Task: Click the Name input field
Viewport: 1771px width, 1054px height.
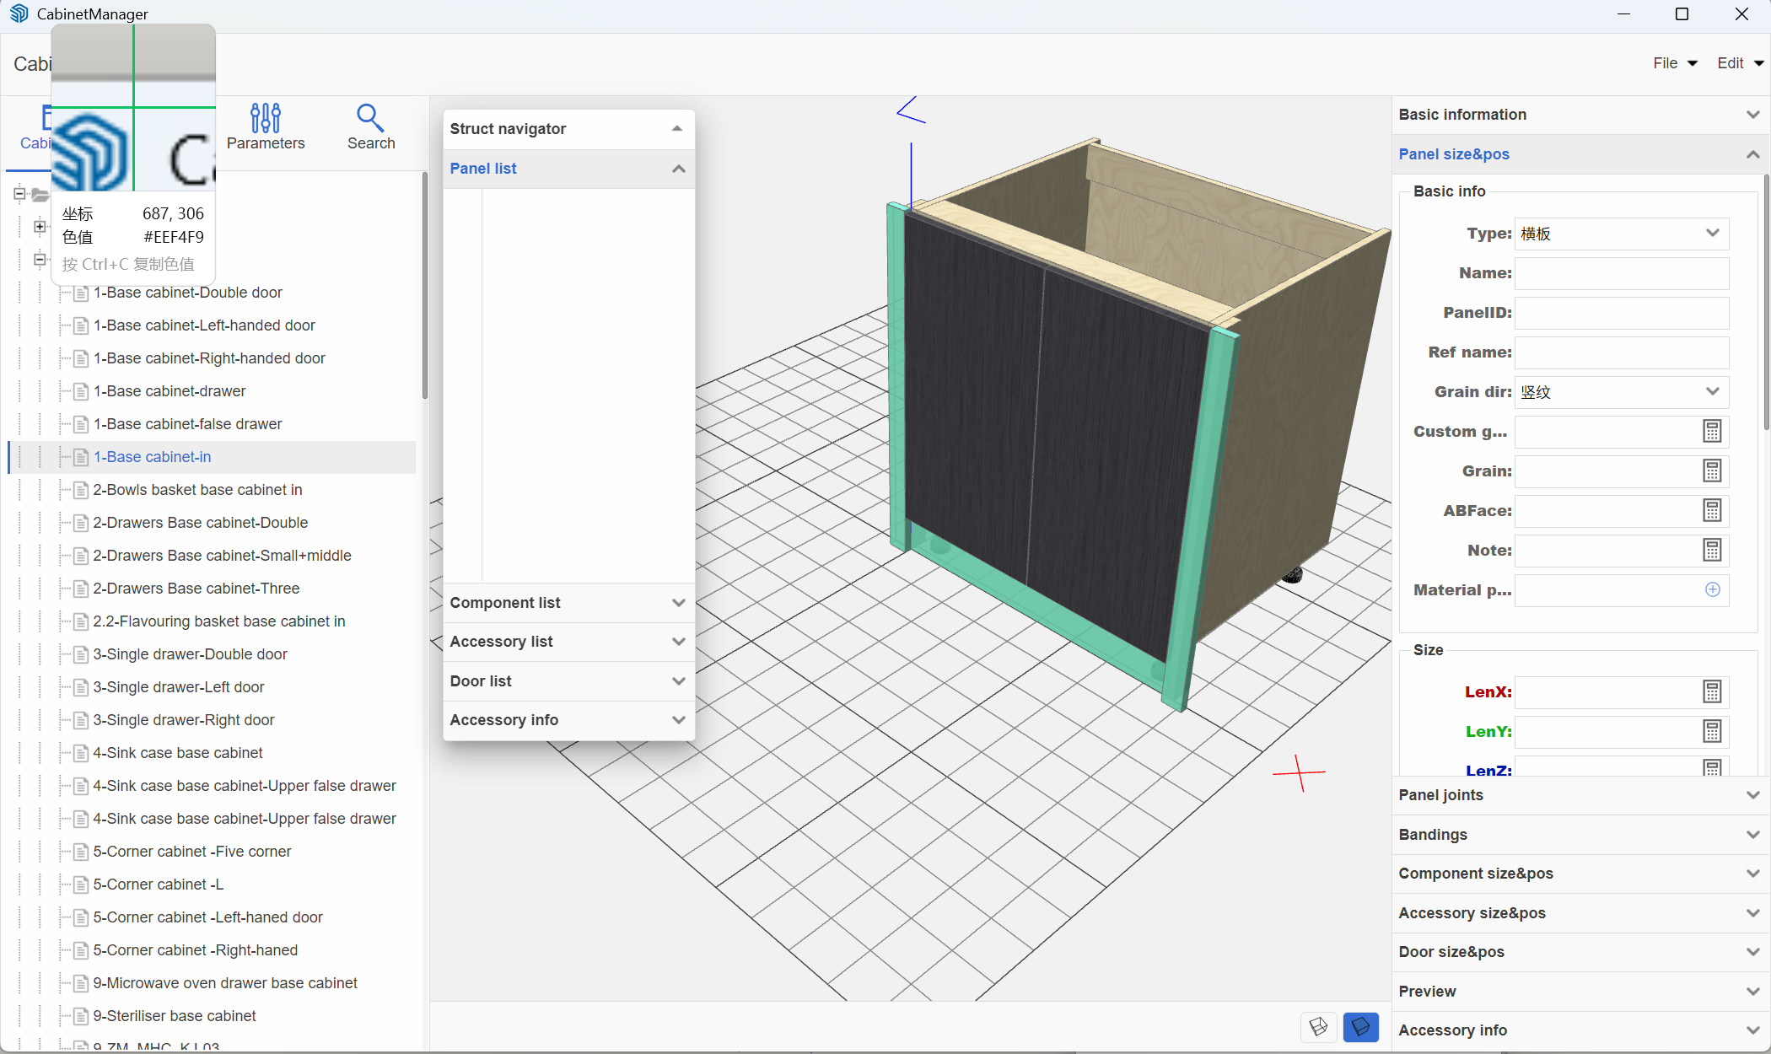Action: [x=1621, y=273]
